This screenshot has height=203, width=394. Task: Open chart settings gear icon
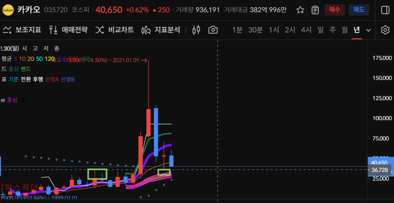385,30
